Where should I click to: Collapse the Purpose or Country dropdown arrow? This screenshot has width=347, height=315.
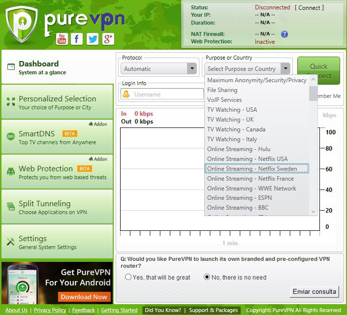[x=285, y=69]
